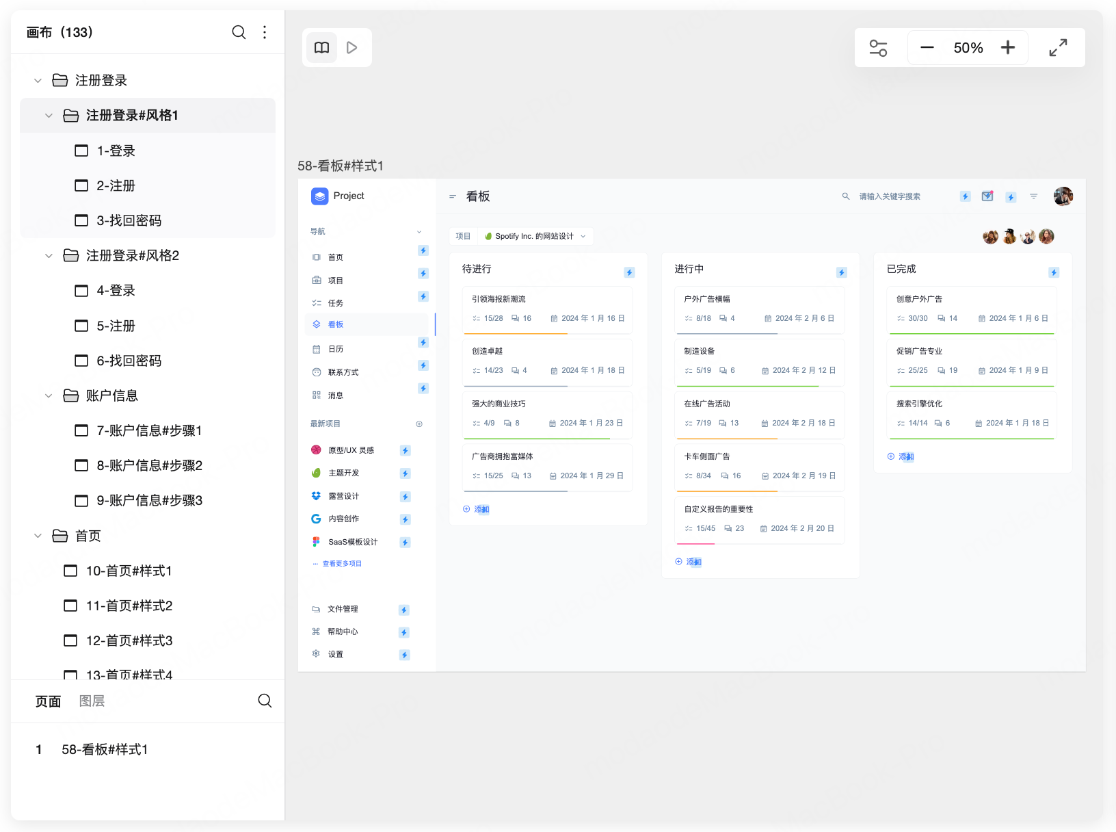
Task: Click 添加 under 待进行 column
Action: pos(476,509)
